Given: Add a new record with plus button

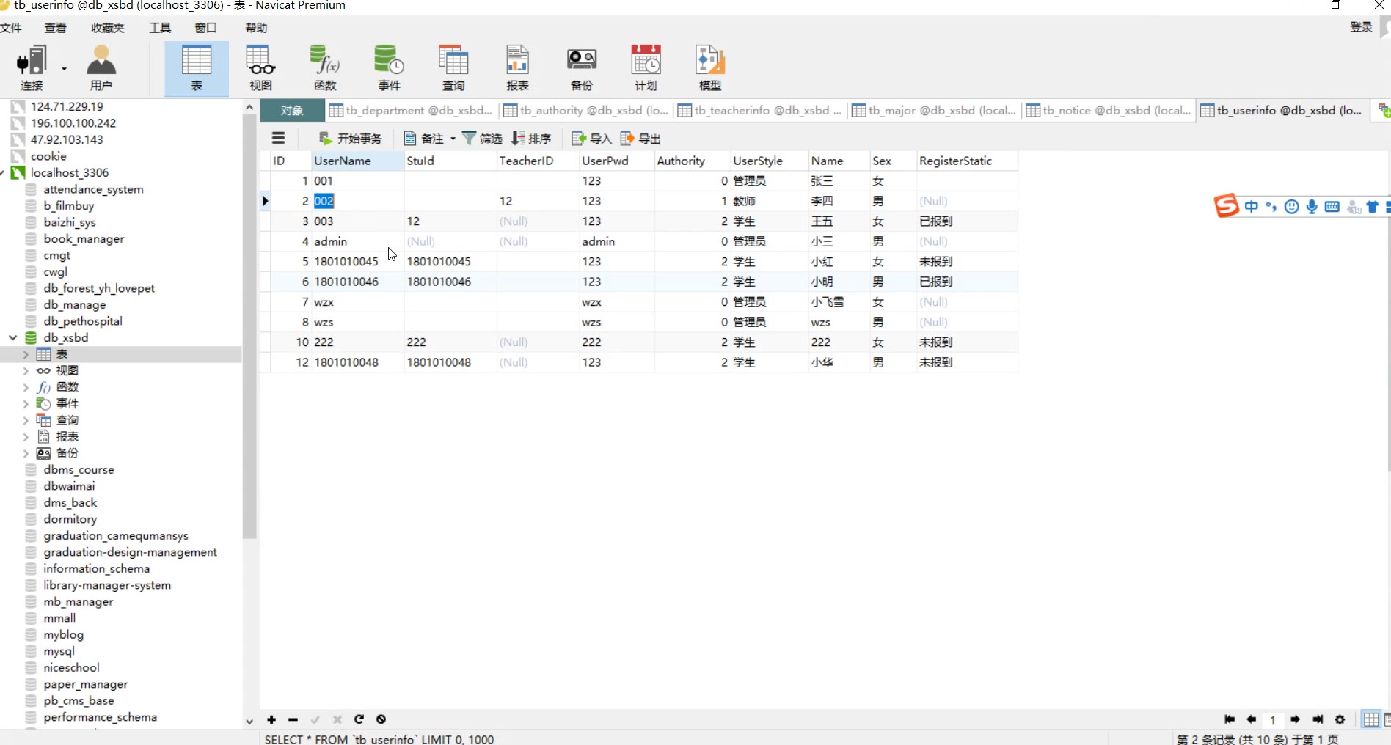Looking at the screenshot, I should (271, 719).
